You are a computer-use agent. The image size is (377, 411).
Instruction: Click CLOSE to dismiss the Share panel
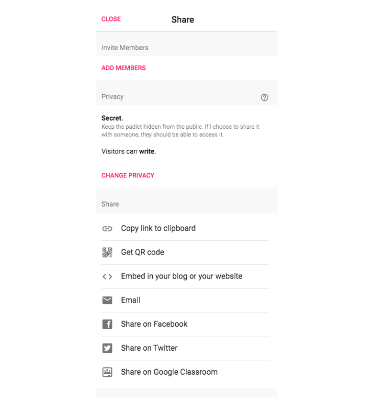[x=111, y=19]
